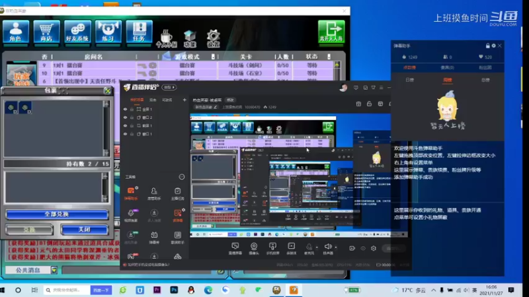This screenshot has width=529, height=297.
Task: Select room 9 斗技场（剑间） row
Action: 187,65
